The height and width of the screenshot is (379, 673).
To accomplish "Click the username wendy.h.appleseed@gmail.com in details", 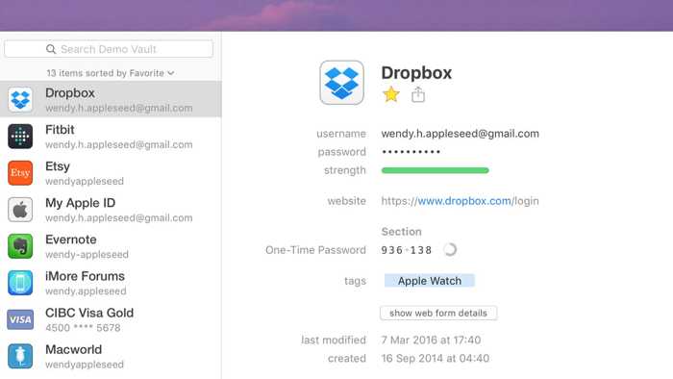I will (x=461, y=134).
